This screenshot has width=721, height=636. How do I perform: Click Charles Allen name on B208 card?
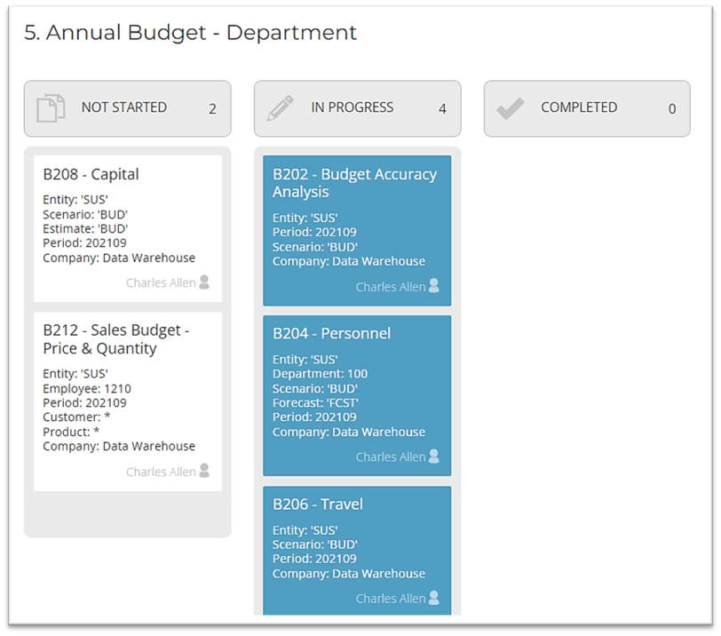[160, 283]
